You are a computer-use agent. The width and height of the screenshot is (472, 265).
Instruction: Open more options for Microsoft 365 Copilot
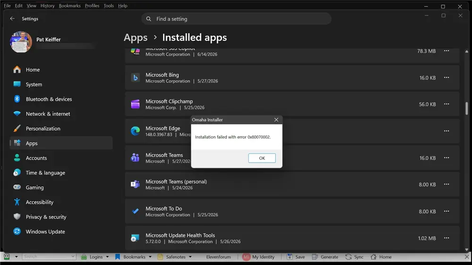point(447,51)
